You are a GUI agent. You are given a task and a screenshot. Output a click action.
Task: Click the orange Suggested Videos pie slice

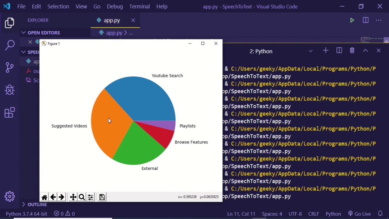coord(106,128)
